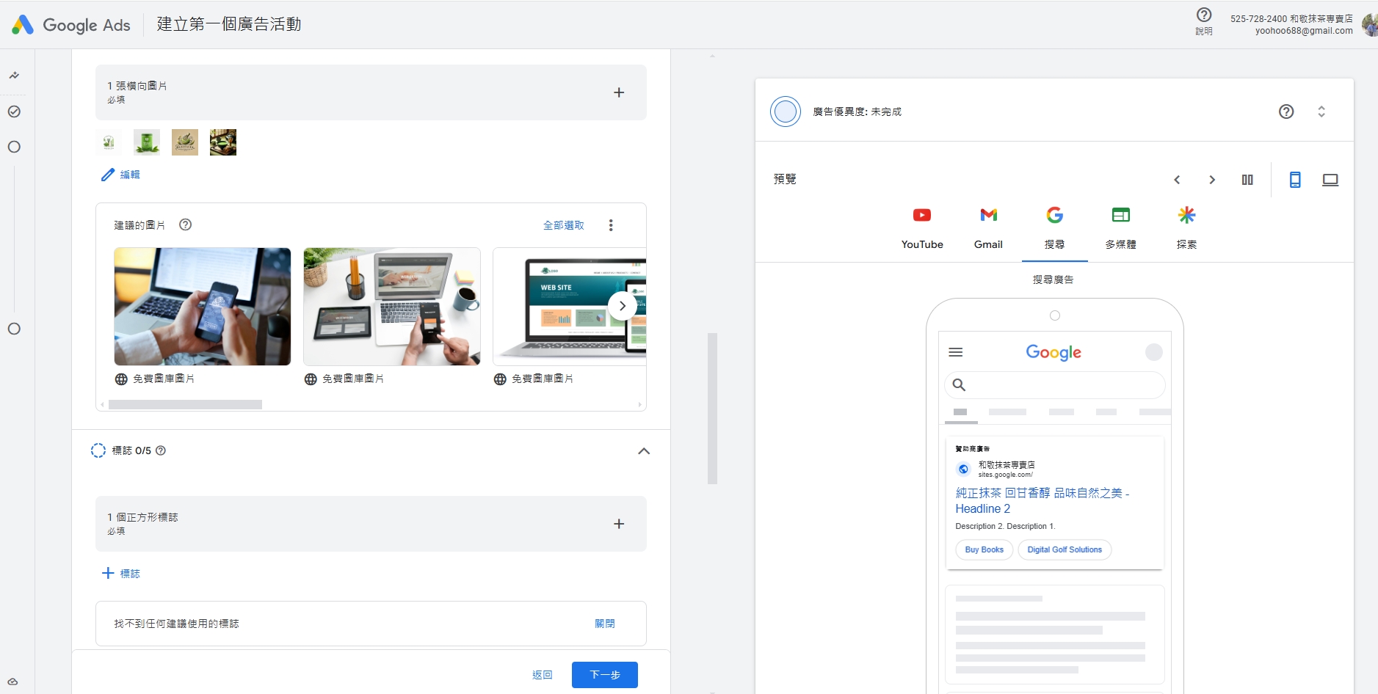Open help icon in ad strength panel
This screenshot has width=1378, height=694.
pyautogui.click(x=1286, y=112)
